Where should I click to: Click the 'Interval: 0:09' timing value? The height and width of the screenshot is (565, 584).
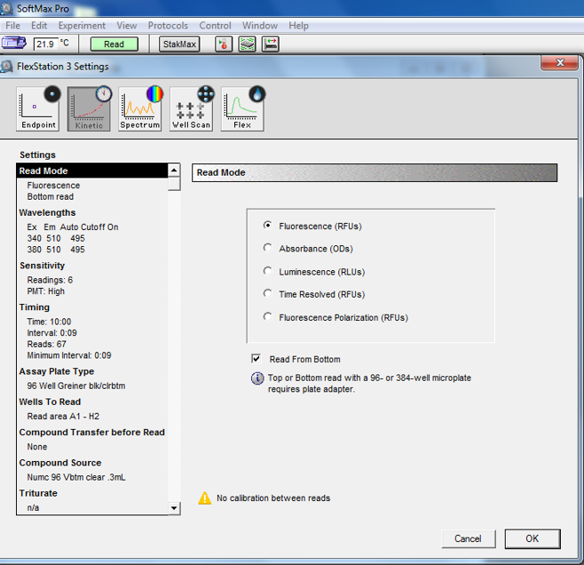51,333
